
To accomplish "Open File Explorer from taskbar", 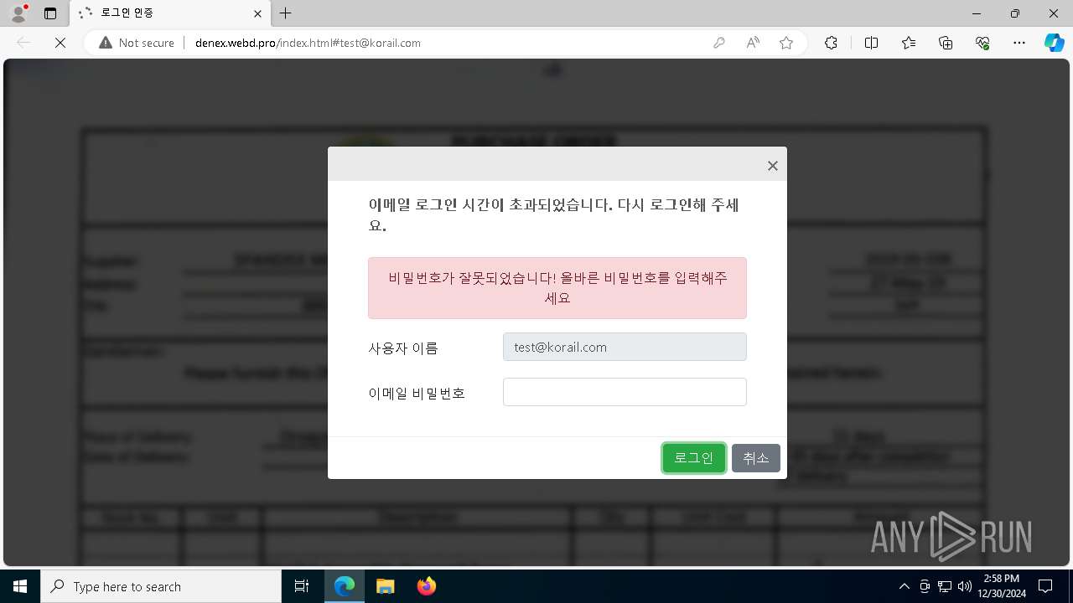I will click(385, 586).
